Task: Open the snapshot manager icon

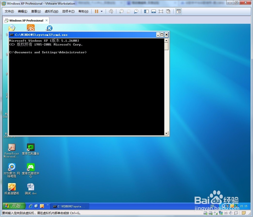Action: (136, 11)
